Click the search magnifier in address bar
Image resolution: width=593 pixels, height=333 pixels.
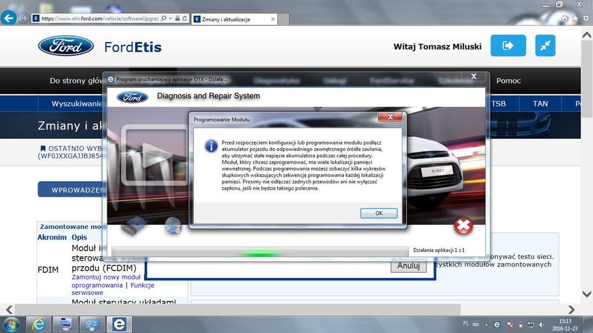163,18
